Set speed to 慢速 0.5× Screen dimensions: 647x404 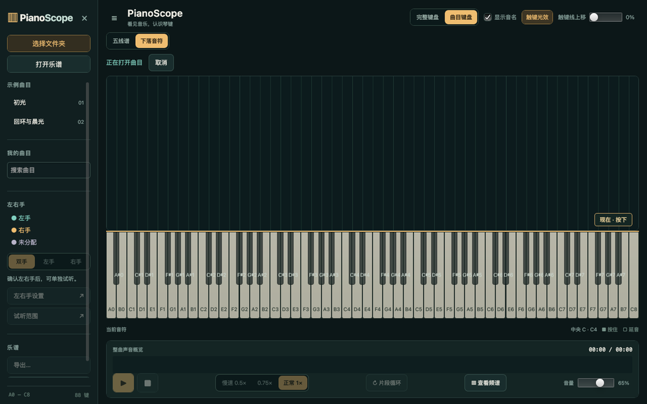point(234,383)
